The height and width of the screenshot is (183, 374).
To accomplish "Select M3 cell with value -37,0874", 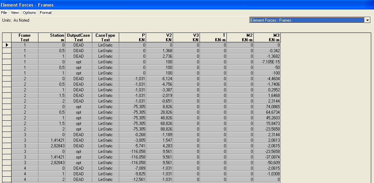I will (x=267, y=157).
